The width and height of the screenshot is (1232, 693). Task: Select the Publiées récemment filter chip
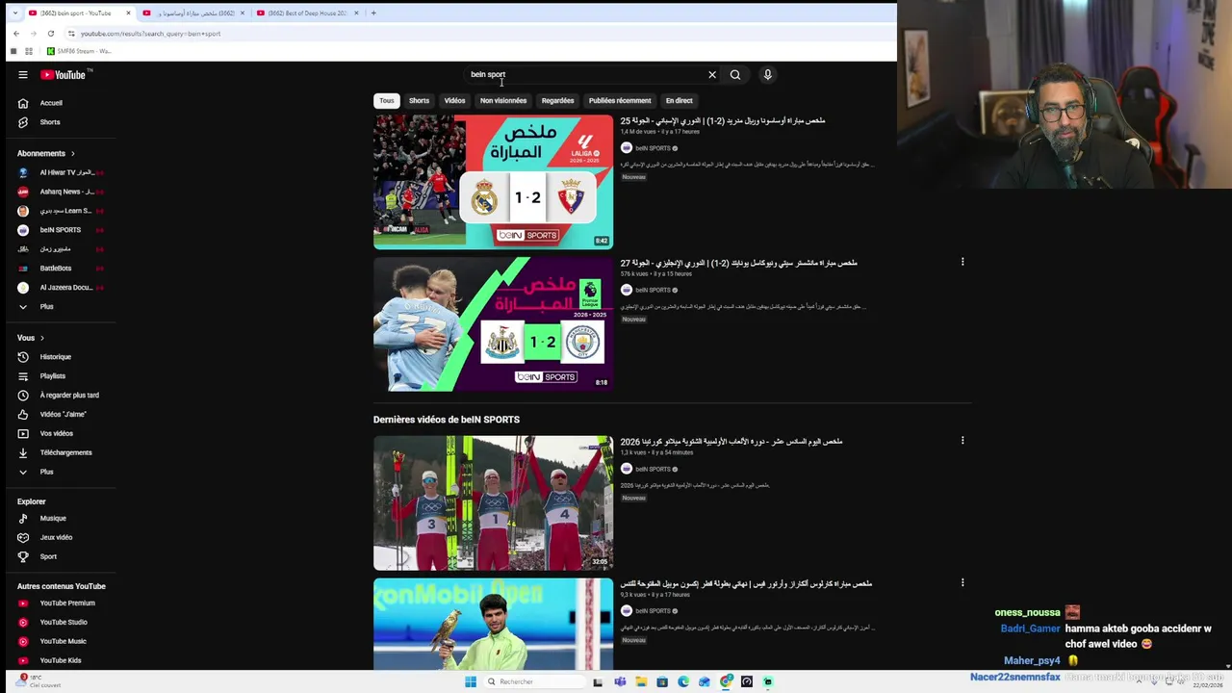click(x=620, y=100)
